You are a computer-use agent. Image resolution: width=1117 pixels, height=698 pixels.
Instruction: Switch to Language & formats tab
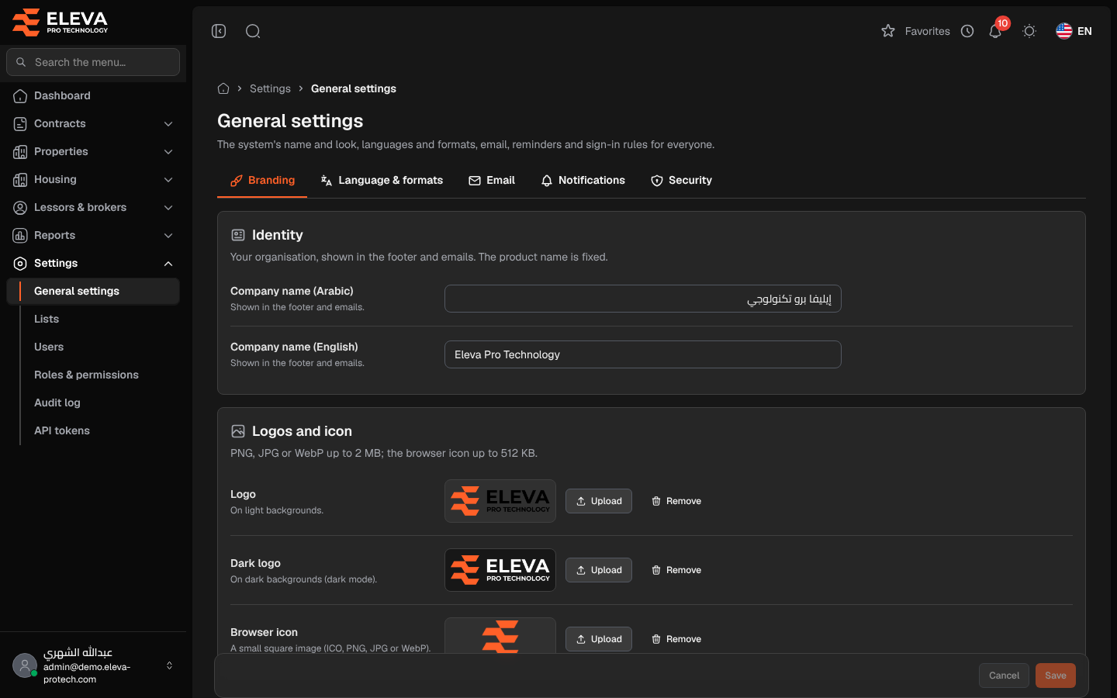[x=382, y=180]
